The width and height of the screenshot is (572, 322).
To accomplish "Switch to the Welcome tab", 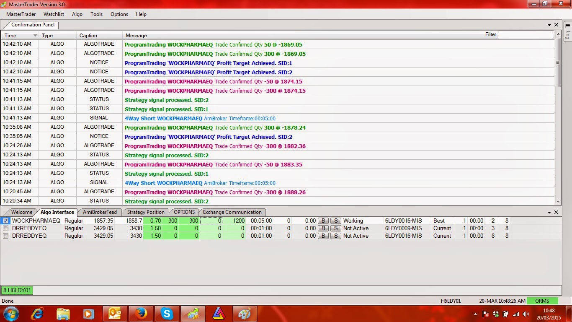I will coord(22,212).
